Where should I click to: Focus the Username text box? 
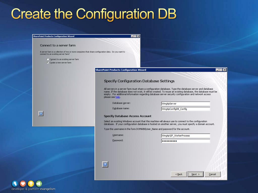click(186, 135)
